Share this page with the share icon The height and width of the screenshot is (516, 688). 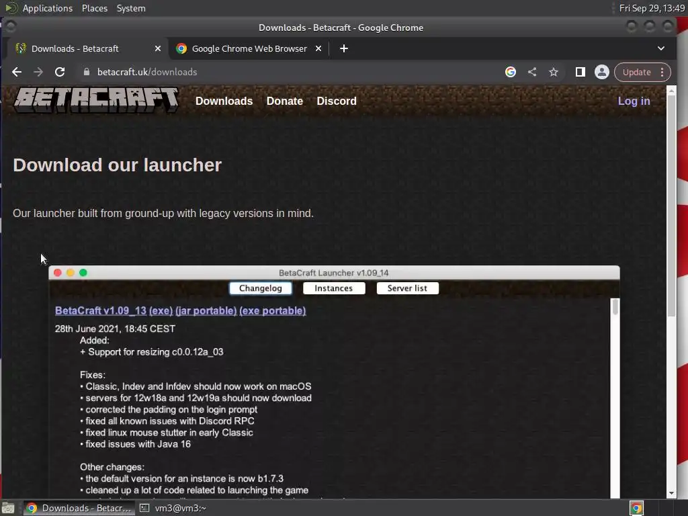pyautogui.click(x=532, y=72)
